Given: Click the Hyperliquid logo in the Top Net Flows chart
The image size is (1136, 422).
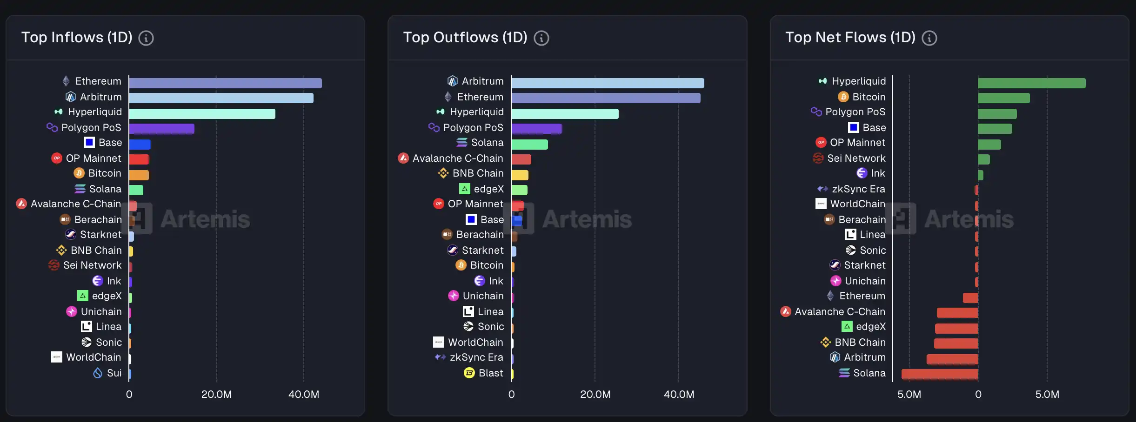Looking at the screenshot, I should click(822, 81).
